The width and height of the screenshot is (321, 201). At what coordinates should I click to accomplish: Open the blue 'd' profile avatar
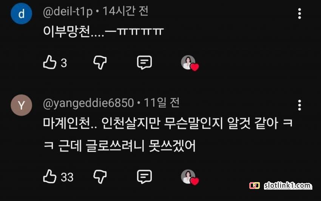click(x=21, y=14)
